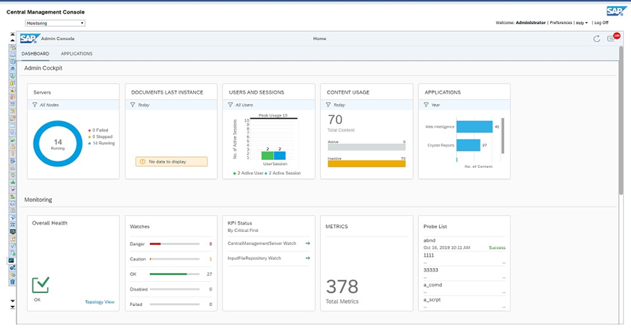Click the SAP logo in Admin Console header
Viewport: 631px width, 333px height.
(29, 38)
